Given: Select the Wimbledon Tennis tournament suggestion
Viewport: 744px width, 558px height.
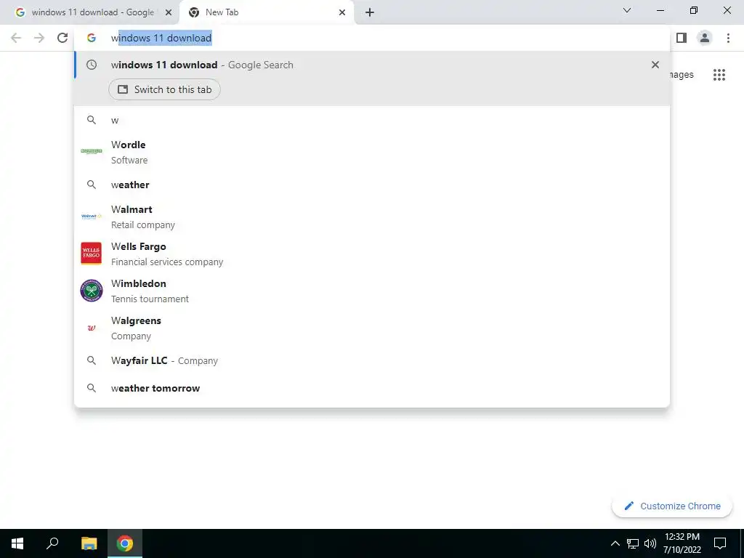Looking at the screenshot, I should click(372, 291).
